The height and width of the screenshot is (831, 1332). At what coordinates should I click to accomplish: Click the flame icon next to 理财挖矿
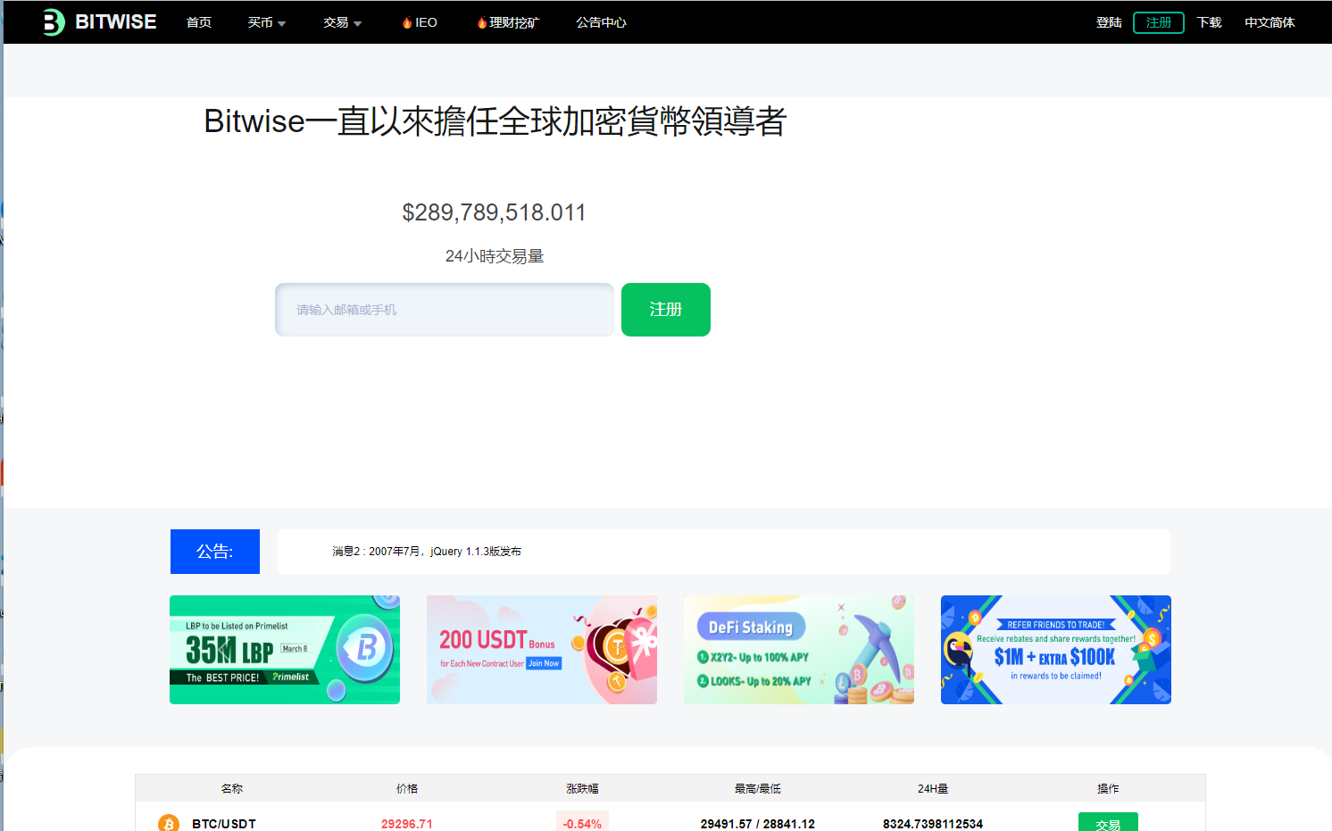coord(482,23)
